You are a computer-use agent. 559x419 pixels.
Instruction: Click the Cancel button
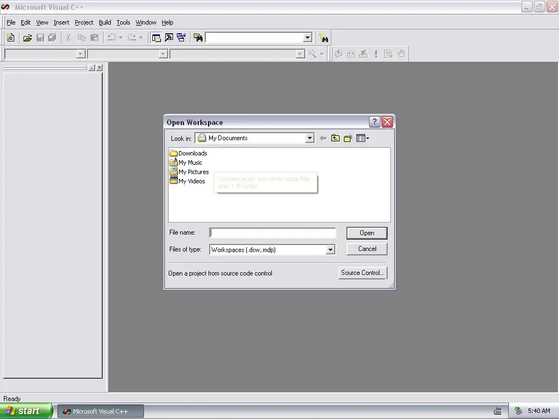click(367, 249)
